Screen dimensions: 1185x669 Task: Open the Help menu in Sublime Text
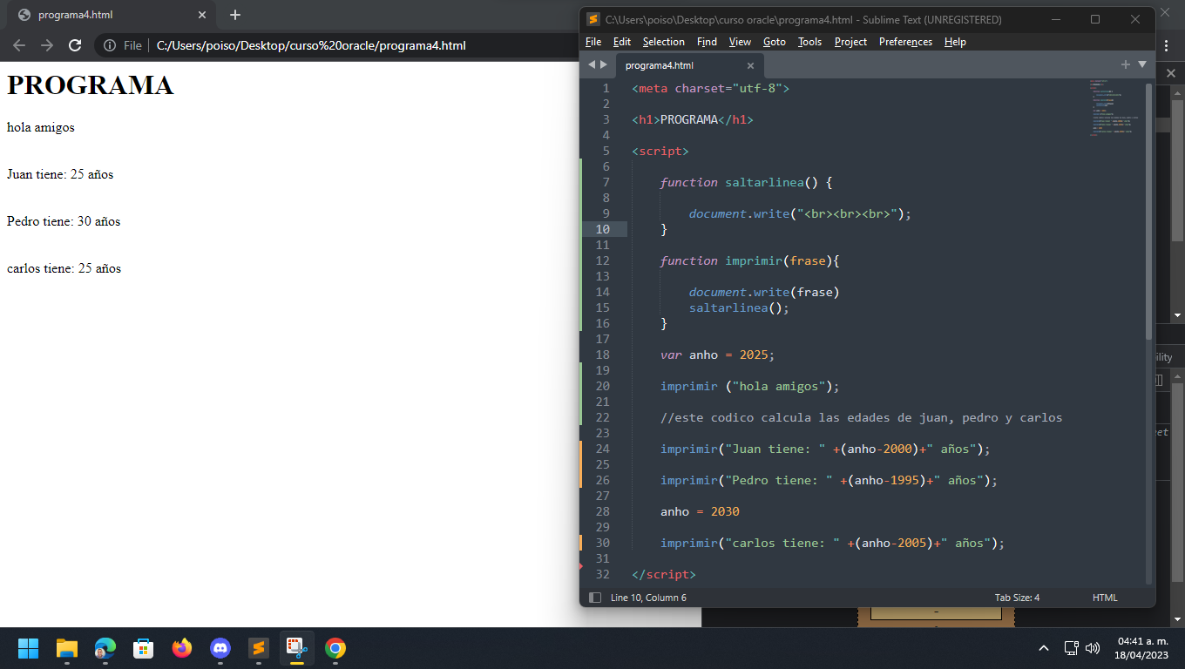[x=955, y=42]
